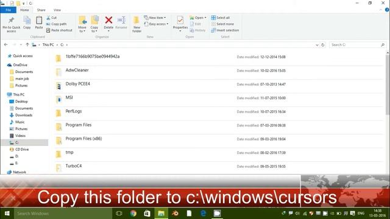Click Select none
Screen dimensions: 390x219
click(x=222, y=24)
